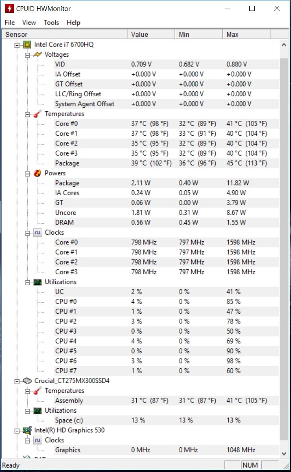The image size is (291, 472).
Task: Collapse the CPU Utilizations section
Action: pos(27,282)
